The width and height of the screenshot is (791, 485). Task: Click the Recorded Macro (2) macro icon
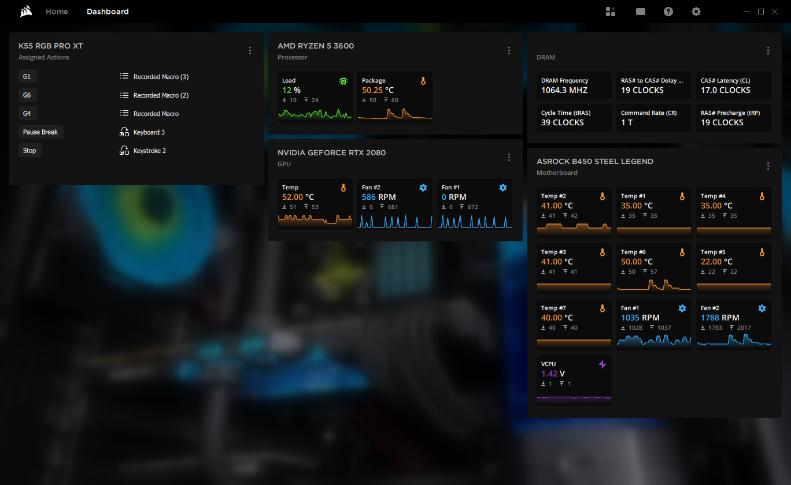[124, 95]
